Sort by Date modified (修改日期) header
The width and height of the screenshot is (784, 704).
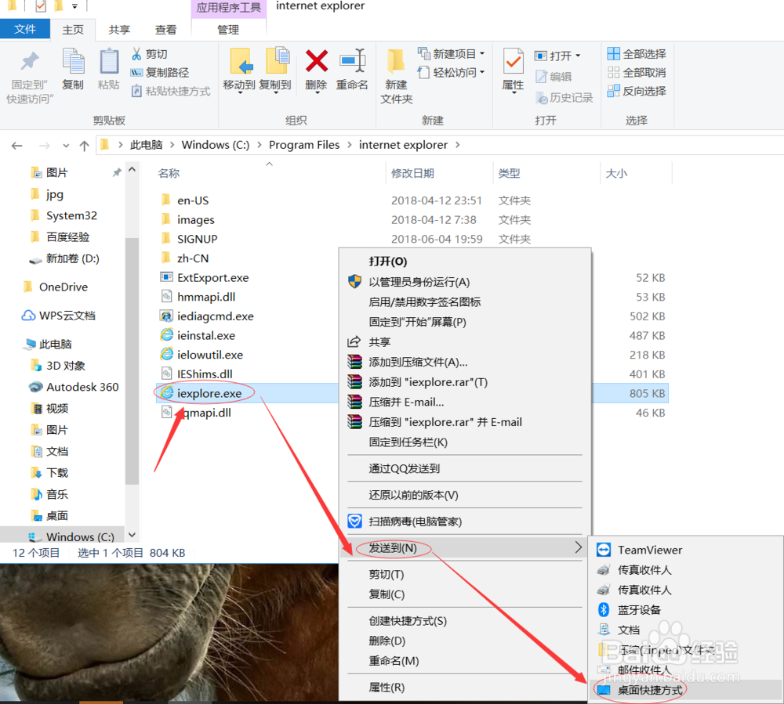click(x=412, y=173)
